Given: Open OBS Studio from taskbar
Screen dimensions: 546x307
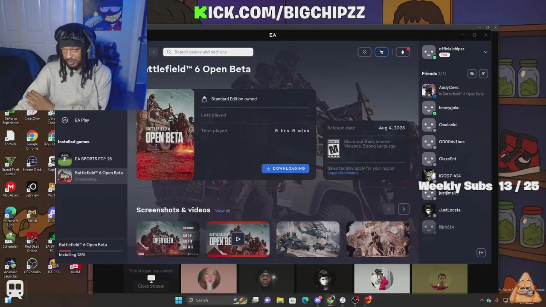Looking at the screenshot, I should (355, 300).
